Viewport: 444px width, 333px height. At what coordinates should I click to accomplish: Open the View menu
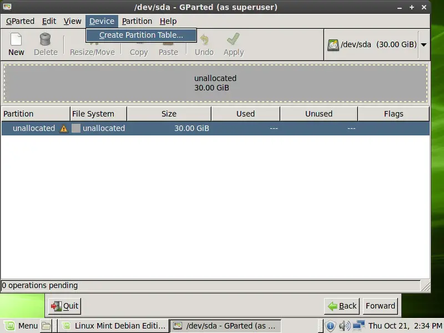pos(72,21)
